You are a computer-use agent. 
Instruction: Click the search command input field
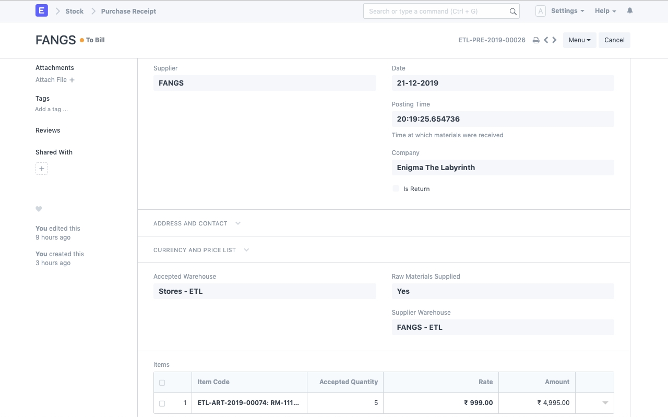[436, 11]
